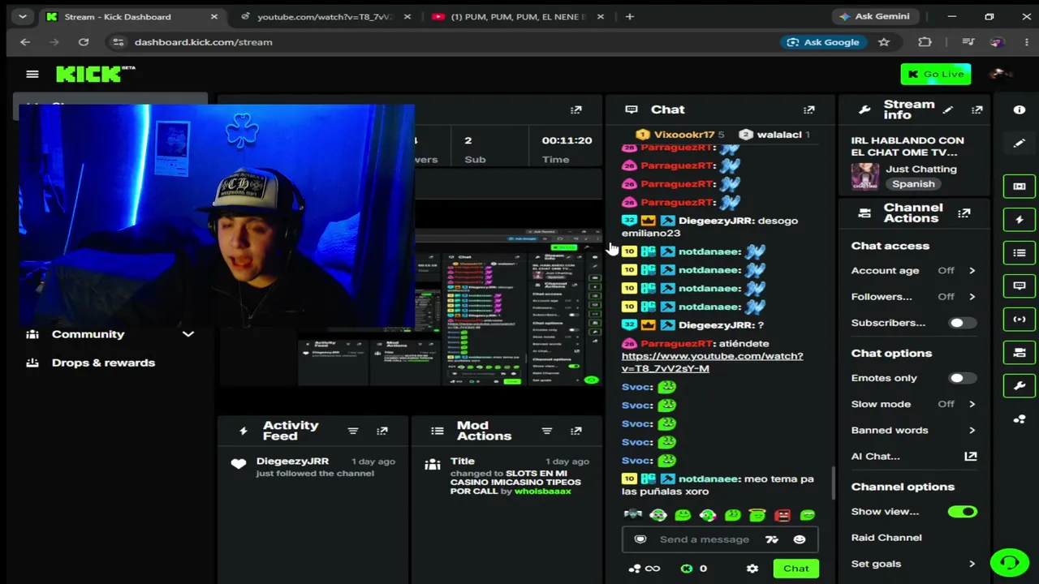The height and width of the screenshot is (584, 1039).
Task: Switch to PUM, PUM, PUM YouTube tab
Action: [x=518, y=16]
